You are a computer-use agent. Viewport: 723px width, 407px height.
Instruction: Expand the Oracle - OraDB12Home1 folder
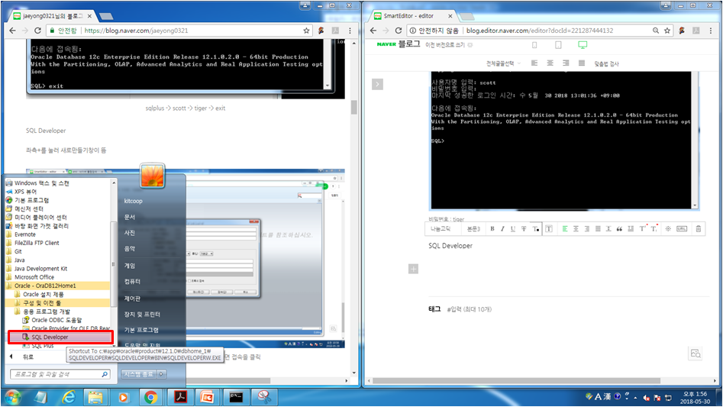click(x=57, y=286)
